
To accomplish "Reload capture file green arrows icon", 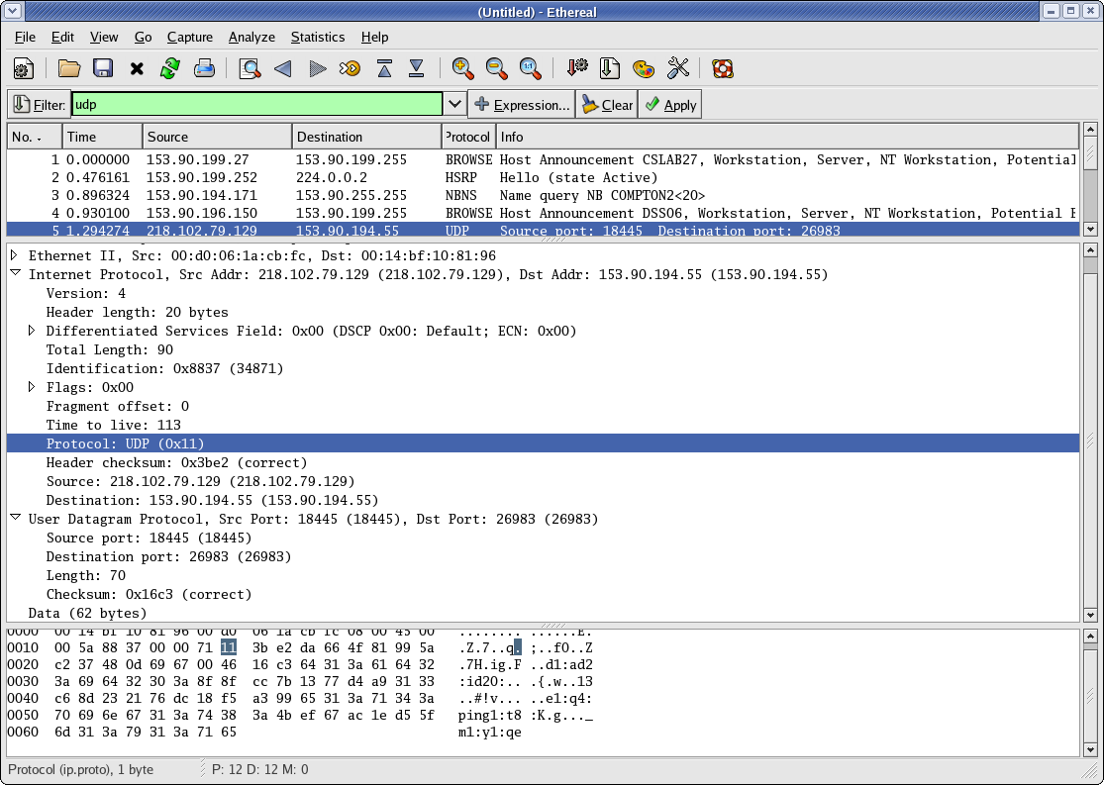I will (169, 68).
